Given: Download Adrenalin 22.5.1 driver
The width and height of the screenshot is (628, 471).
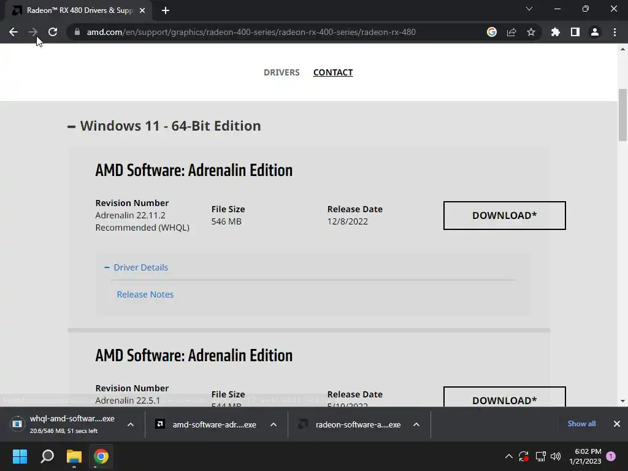Looking at the screenshot, I should pos(504,397).
